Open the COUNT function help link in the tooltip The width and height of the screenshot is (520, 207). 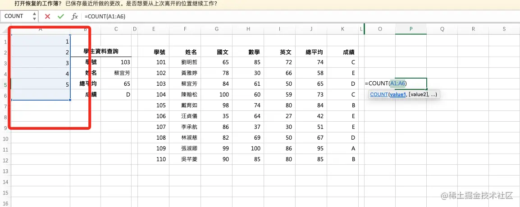(379, 95)
